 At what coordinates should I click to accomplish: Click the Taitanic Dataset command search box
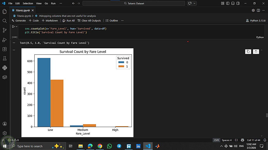click(134, 3)
